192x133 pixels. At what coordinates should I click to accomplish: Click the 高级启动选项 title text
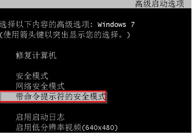(160, 4)
